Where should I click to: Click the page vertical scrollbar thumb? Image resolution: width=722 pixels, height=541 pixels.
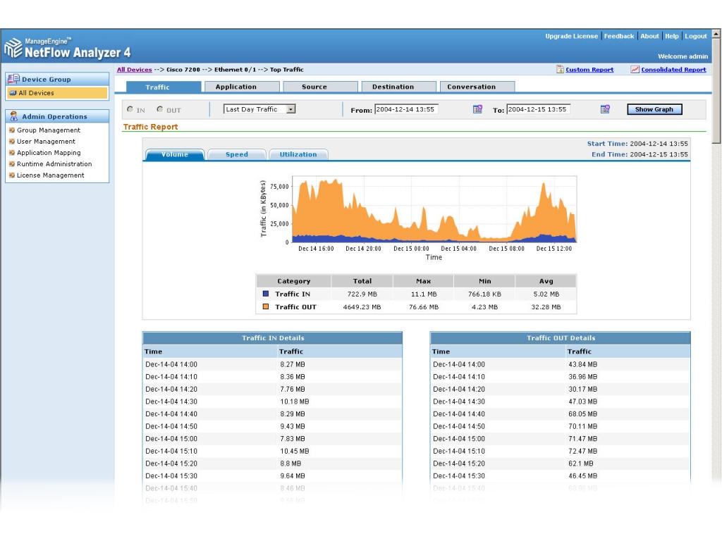pos(716,91)
